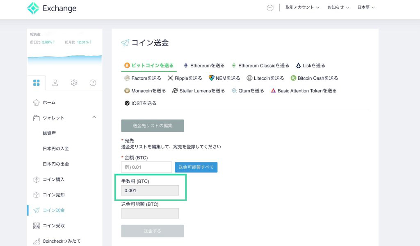Click the QR code icon beside コイン受取
420x246 pixels.
(x=36, y=225)
